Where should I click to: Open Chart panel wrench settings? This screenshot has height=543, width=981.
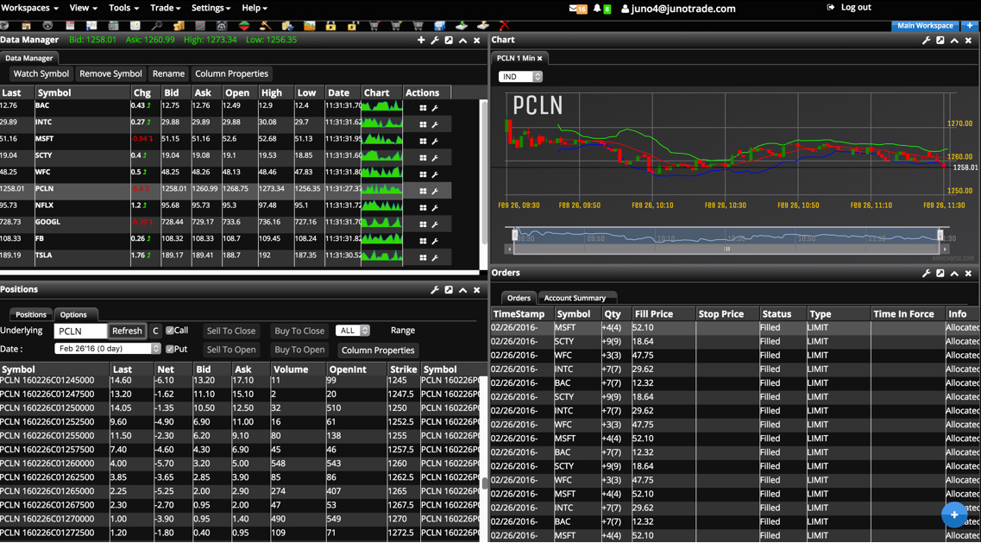click(x=927, y=41)
